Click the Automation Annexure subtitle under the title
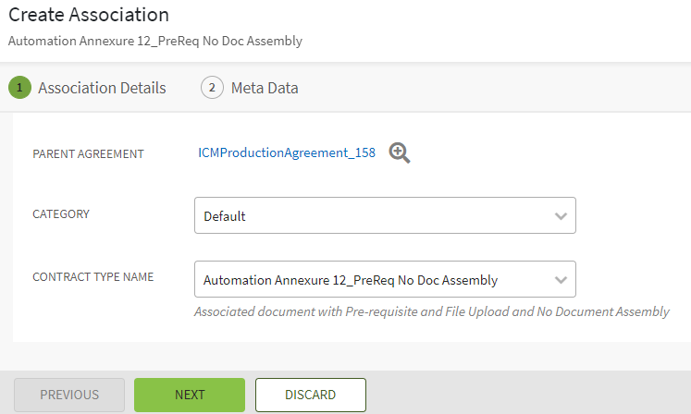This screenshot has width=691, height=414. [154, 41]
